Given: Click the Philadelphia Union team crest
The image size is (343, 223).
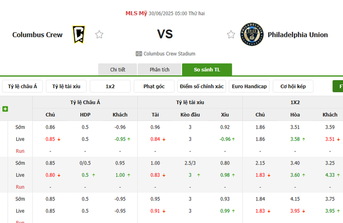Looking at the screenshot, I should [x=251, y=35].
